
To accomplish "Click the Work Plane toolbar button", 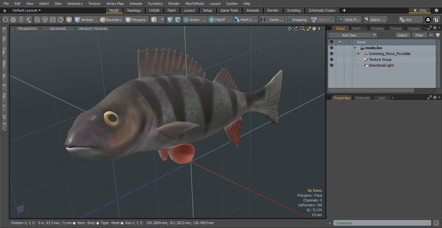I will coord(349,20).
